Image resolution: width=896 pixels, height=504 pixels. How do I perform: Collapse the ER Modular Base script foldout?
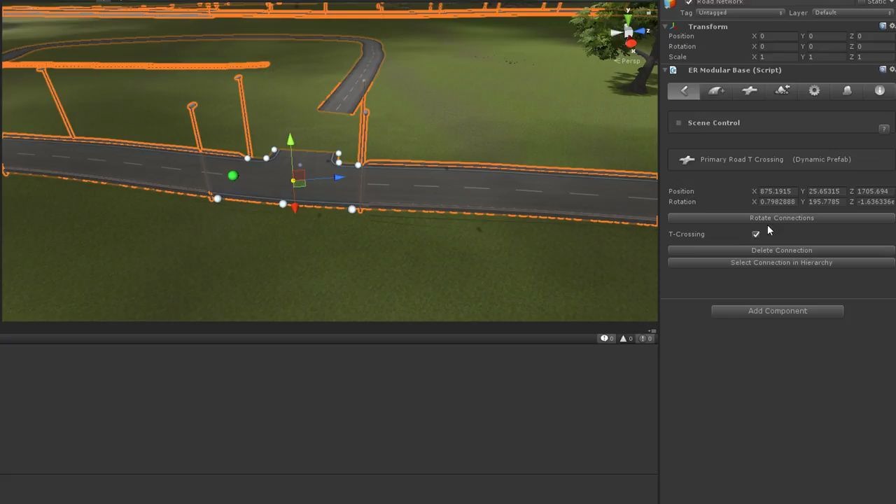[x=666, y=70]
